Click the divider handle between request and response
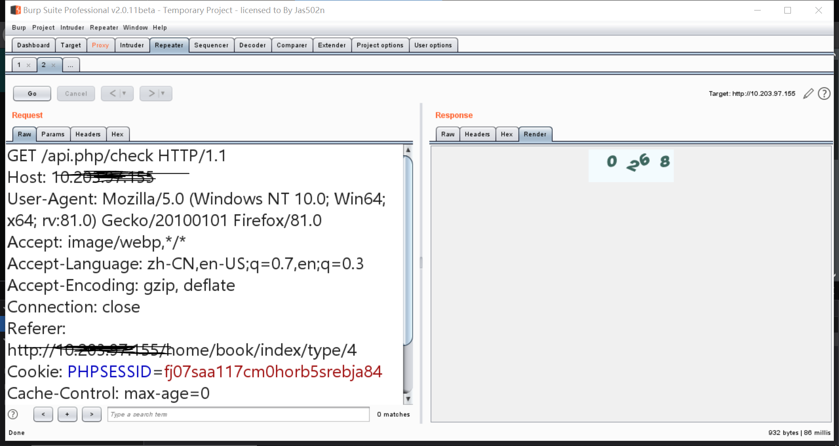The image size is (839, 446). click(421, 263)
